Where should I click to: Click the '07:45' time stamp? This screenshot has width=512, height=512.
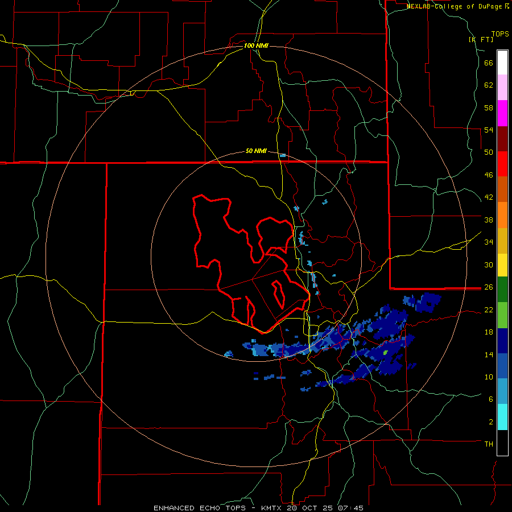(x=351, y=508)
